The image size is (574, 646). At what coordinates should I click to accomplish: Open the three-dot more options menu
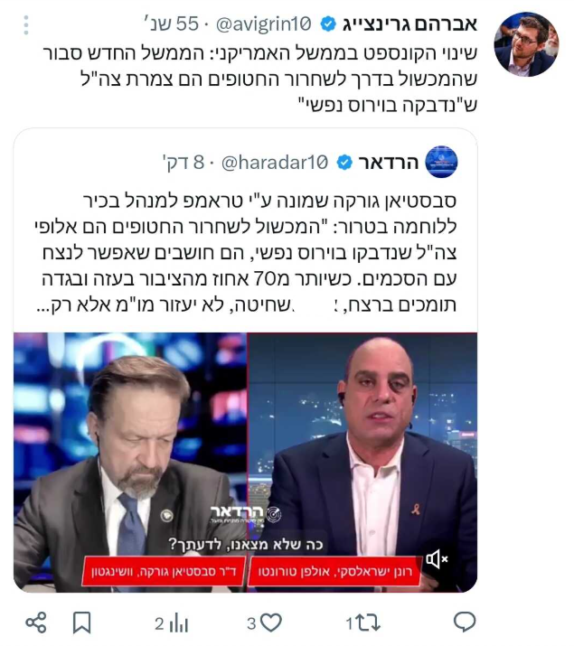tap(26, 25)
